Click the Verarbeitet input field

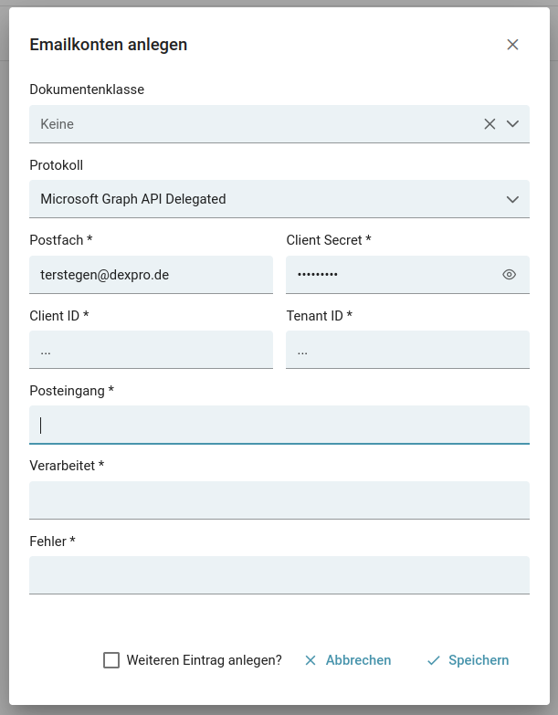279,500
